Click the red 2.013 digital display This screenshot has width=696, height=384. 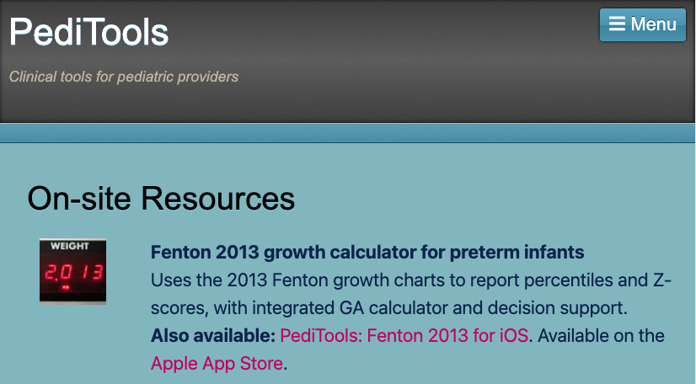(73, 273)
